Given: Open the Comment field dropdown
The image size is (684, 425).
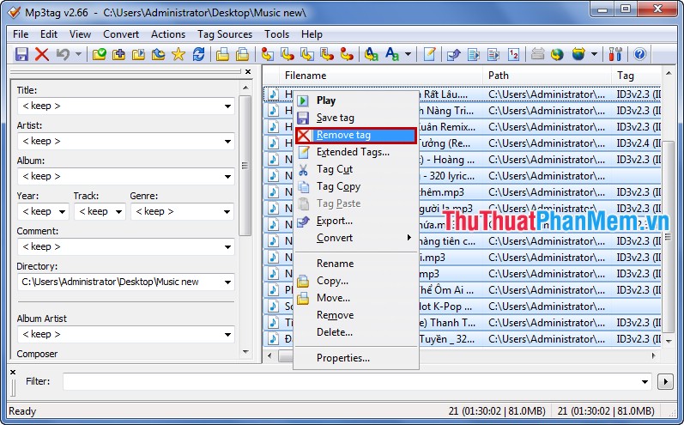Looking at the screenshot, I should pyautogui.click(x=227, y=247).
